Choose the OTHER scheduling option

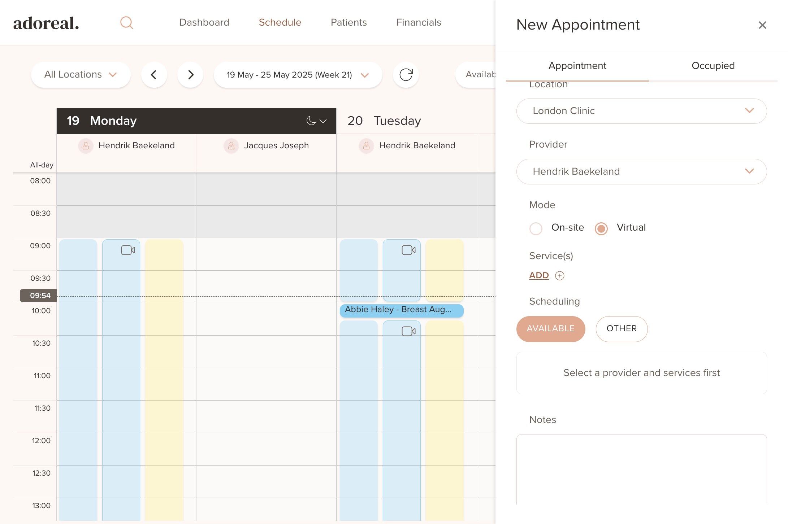click(x=622, y=329)
